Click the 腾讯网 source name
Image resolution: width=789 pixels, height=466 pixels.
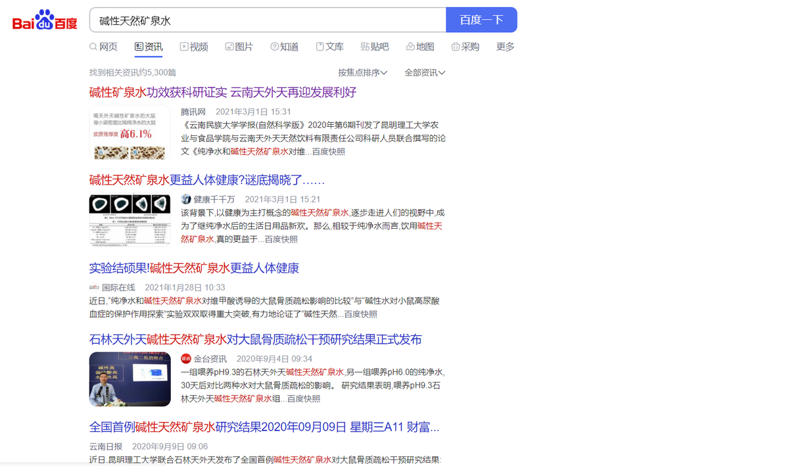click(193, 112)
